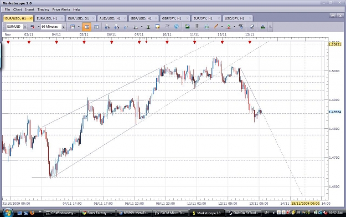Open the Insert menu

pos(29,9)
